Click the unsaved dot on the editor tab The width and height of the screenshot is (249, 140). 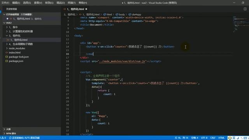[x=86, y=9]
